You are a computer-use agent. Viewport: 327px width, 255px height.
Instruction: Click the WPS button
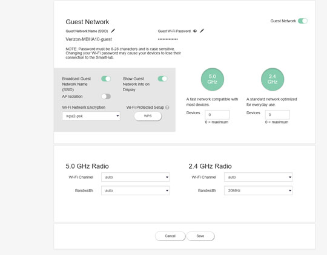(x=148, y=116)
